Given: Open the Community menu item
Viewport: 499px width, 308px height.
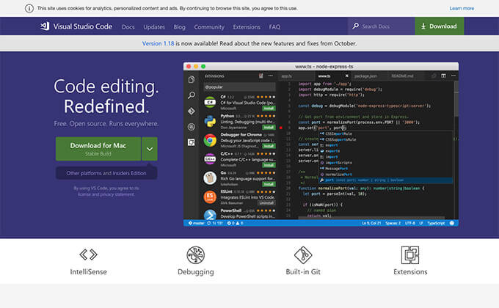Looking at the screenshot, I should click(209, 26).
